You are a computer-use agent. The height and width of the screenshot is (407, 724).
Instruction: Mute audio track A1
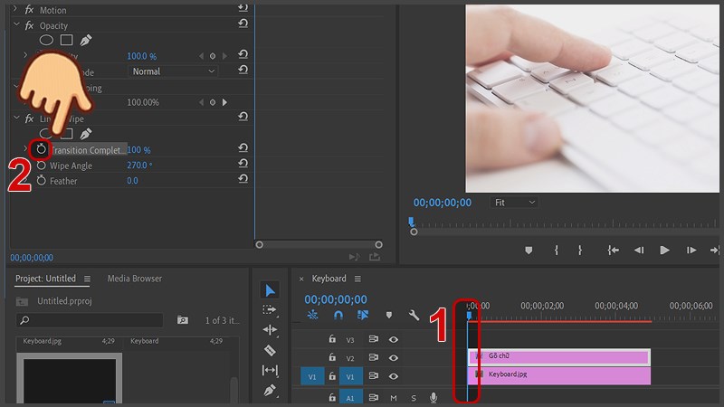click(394, 398)
